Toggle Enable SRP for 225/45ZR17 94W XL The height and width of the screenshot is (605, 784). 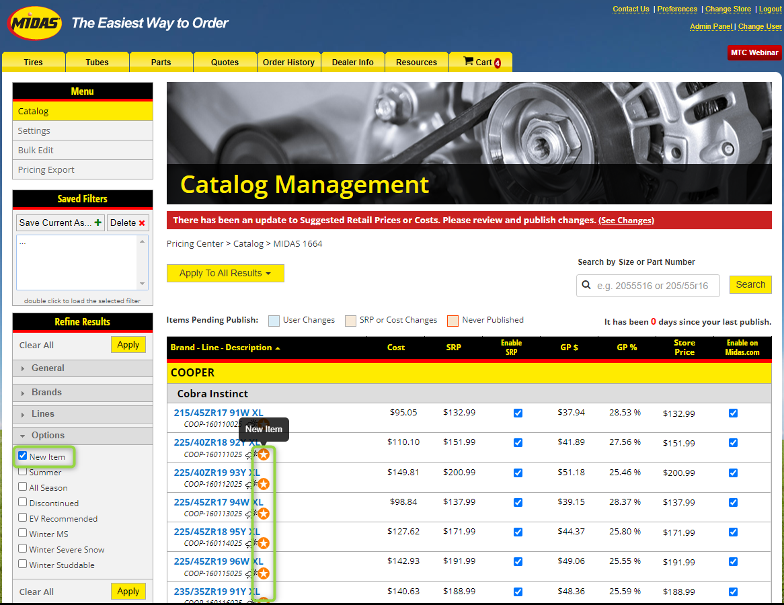[518, 502]
